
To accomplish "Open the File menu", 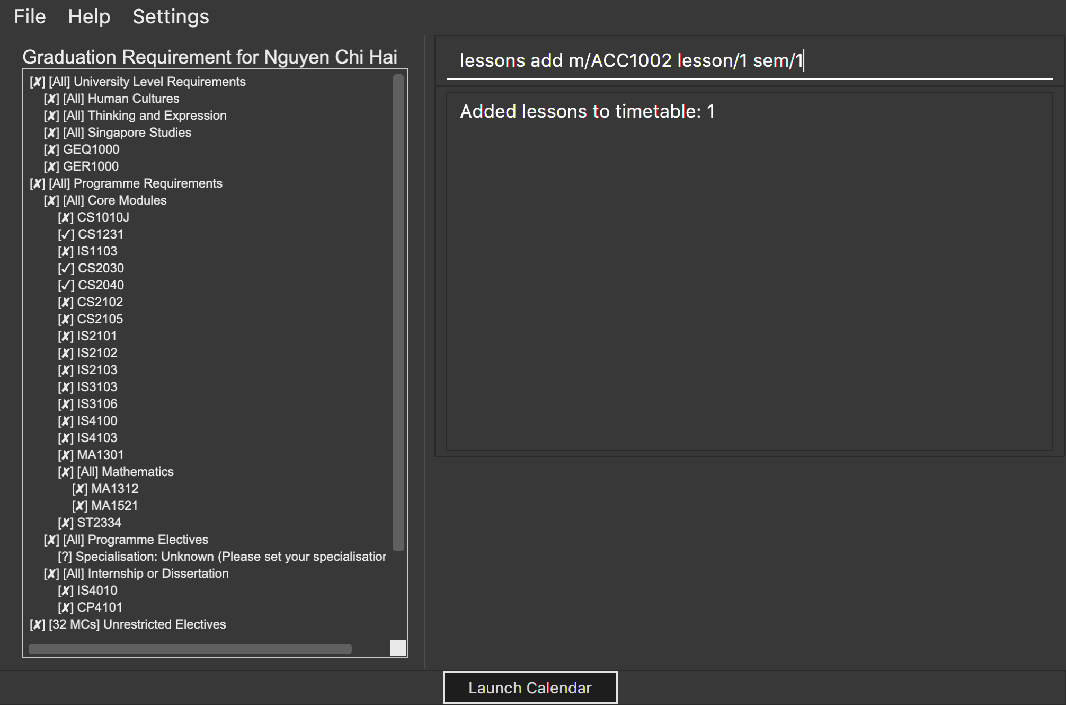I will pyautogui.click(x=30, y=17).
